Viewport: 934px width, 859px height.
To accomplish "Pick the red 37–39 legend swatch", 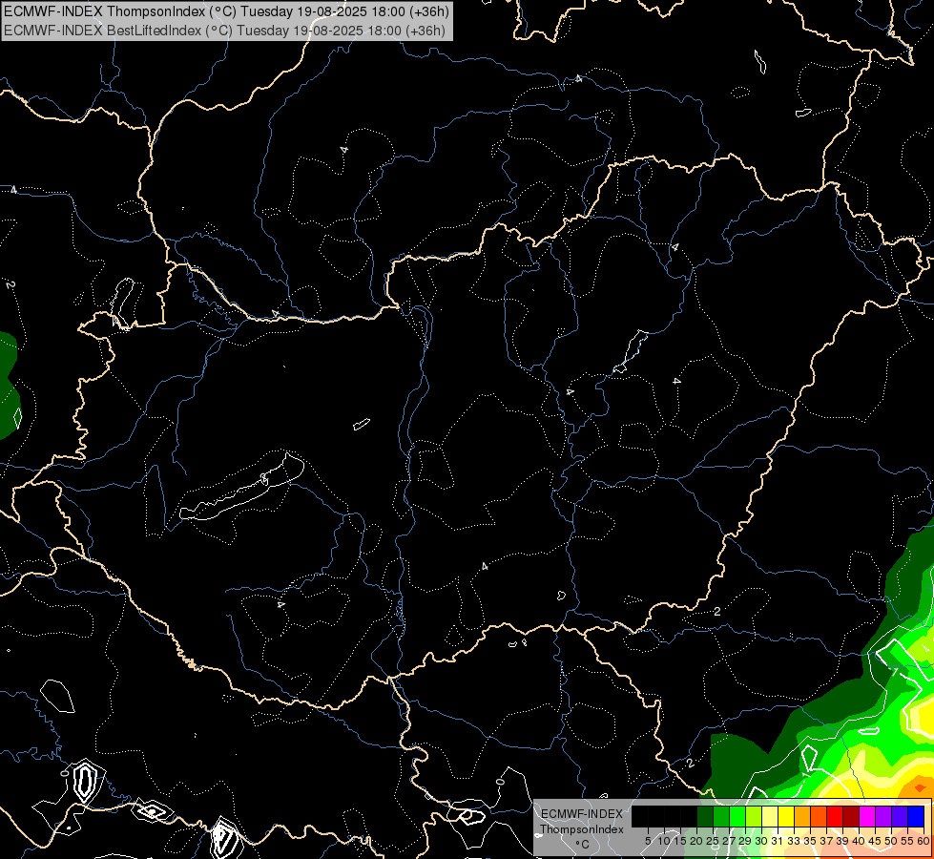I will click(x=835, y=816).
